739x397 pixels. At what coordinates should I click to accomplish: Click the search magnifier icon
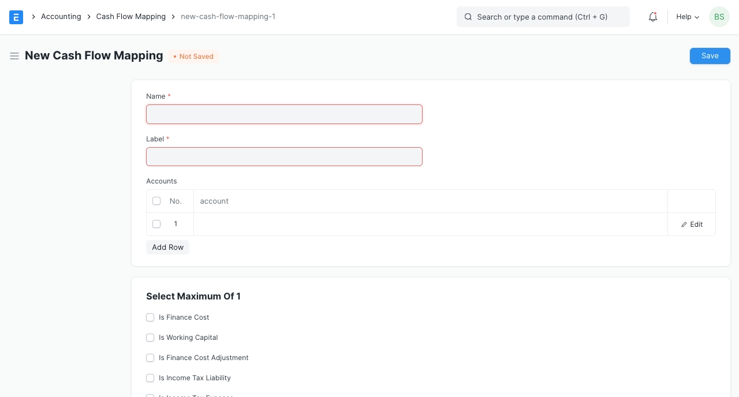pyautogui.click(x=468, y=17)
